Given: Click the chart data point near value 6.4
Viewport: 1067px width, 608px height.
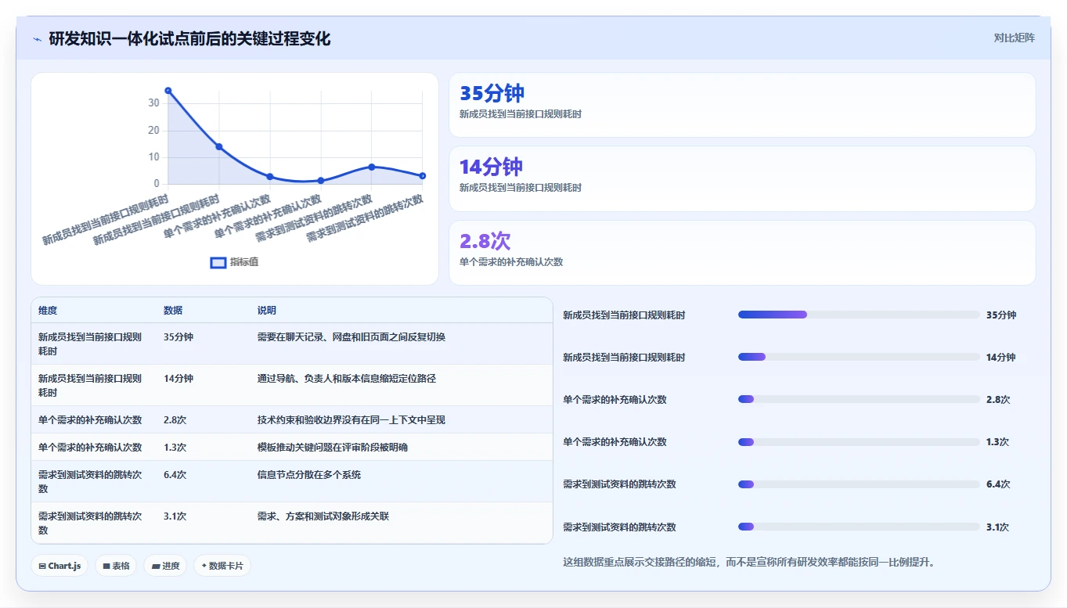Looking at the screenshot, I should (372, 167).
